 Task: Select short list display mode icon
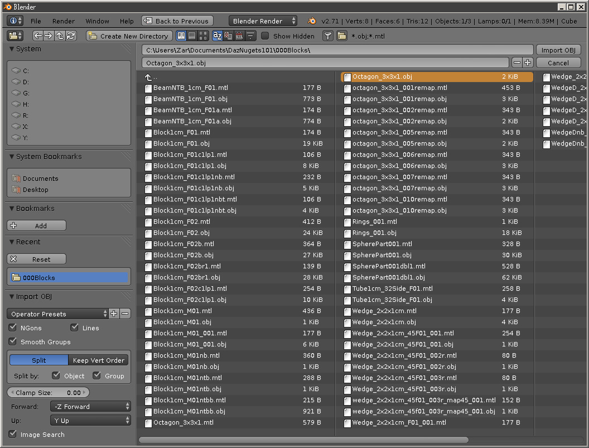coord(181,36)
